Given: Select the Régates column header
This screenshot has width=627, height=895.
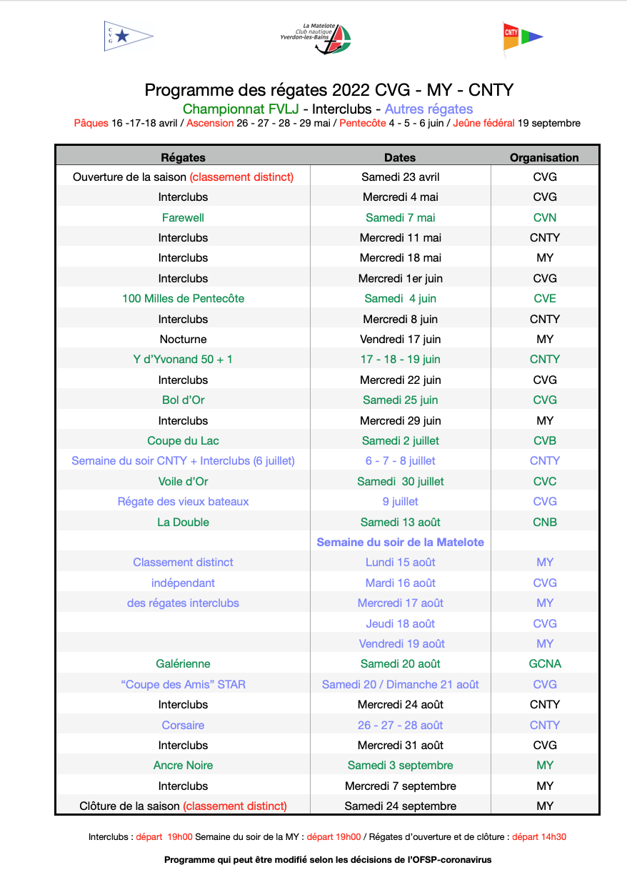Looking at the screenshot, I should coord(183,157).
